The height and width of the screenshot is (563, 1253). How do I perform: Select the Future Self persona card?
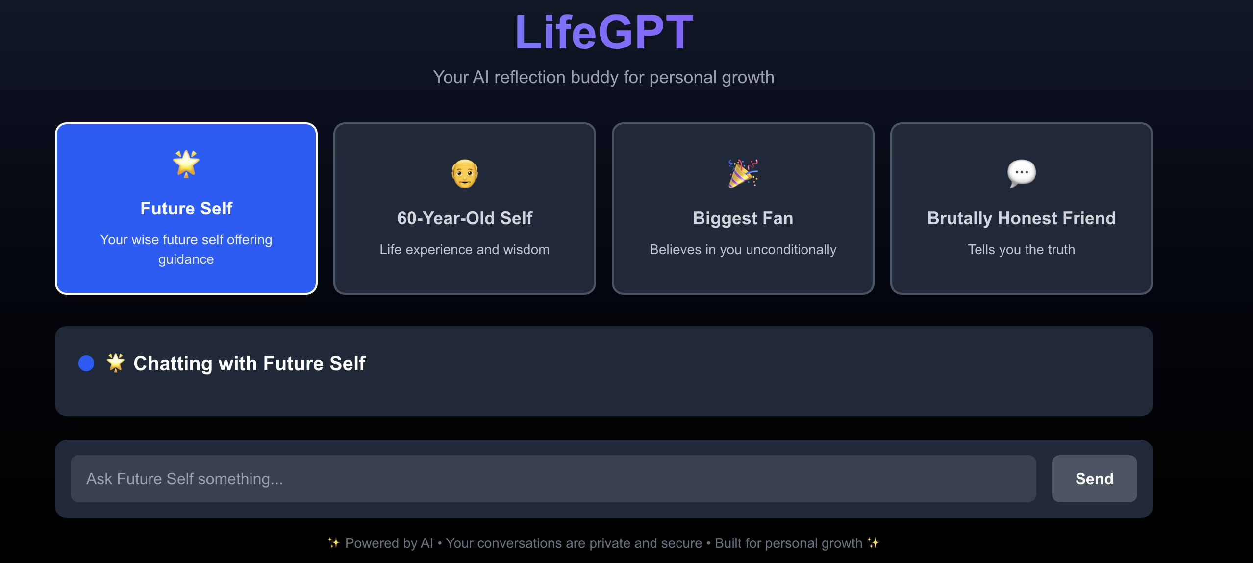pos(186,208)
